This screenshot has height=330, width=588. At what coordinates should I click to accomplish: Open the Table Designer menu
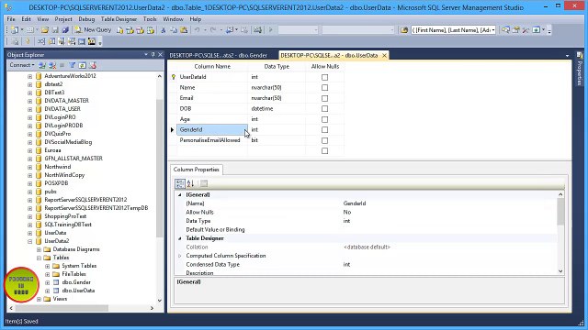[119, 19]
